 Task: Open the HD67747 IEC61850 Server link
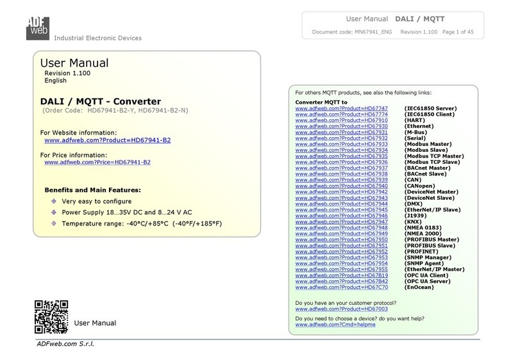click(x=342, y=109)
